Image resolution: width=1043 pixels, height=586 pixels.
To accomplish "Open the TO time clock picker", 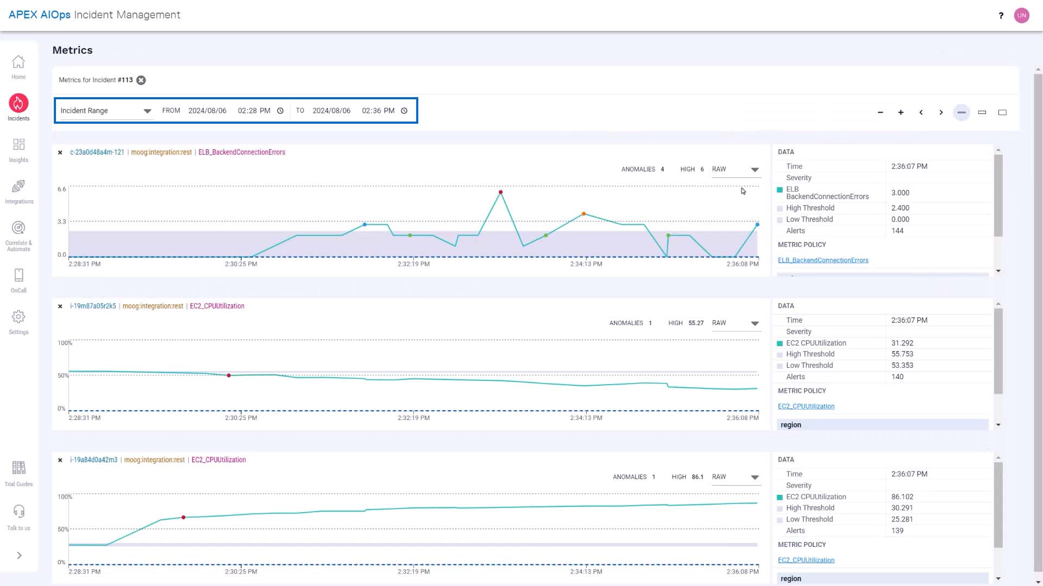I will coord(404,111).
